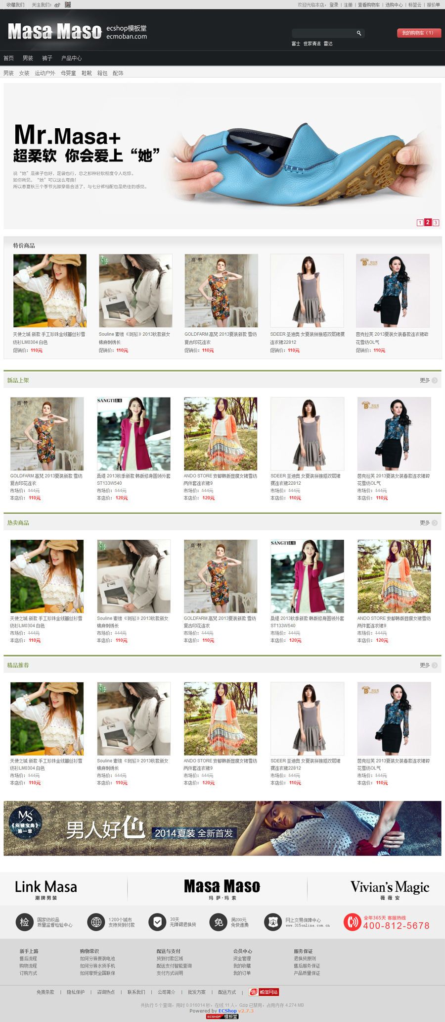Select banner slide indicator 2
Screen dimensions: 445x1022
(x=428, y=222)
